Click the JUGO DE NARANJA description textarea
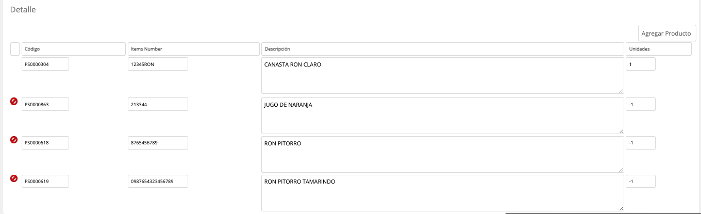The height and width of the screenshot is (214, 701). tap(443, 116)
